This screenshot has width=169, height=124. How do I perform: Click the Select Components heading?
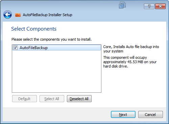pos(34,29)
